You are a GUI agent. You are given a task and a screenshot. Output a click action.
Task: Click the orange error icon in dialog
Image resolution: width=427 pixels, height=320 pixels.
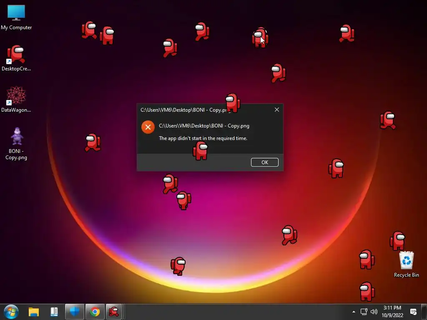[x=148, y=127]
